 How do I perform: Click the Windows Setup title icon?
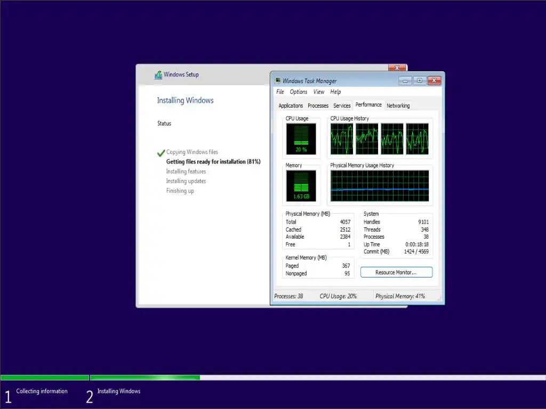point(158,75)
